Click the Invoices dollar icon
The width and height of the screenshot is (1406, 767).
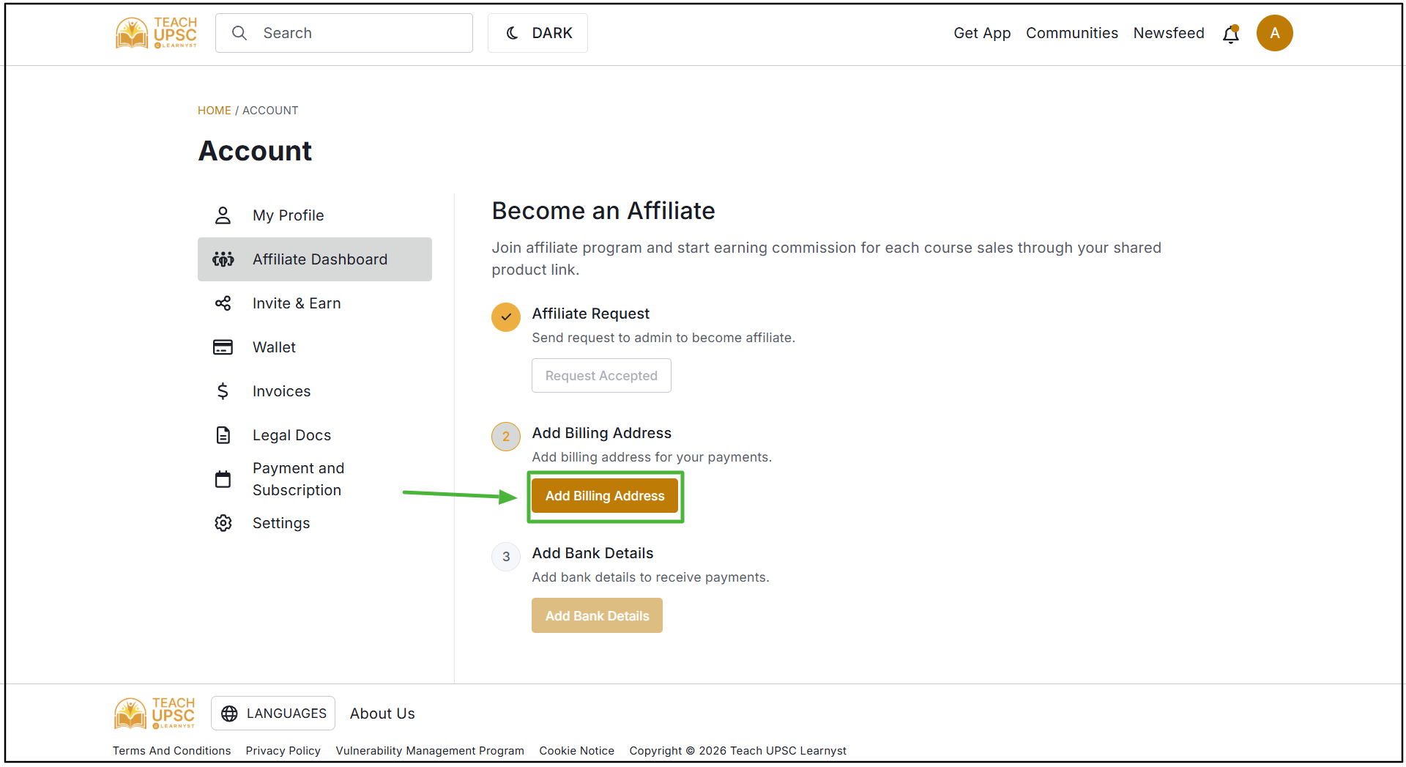(223, 391)
